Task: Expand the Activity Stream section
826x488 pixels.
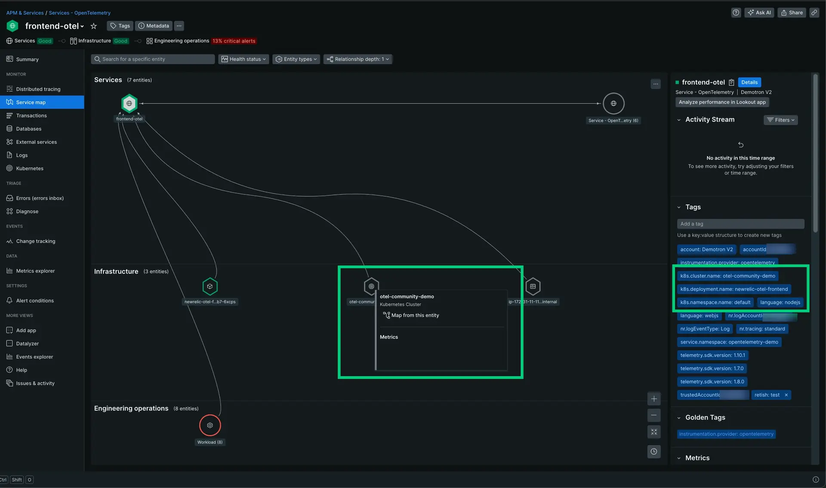Action: (x=679, y=120)
